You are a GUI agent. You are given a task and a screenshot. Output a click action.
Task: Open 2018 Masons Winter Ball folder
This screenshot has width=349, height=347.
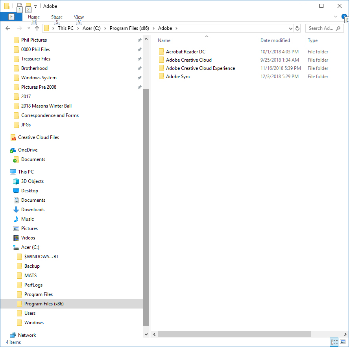tap(46, 106)
